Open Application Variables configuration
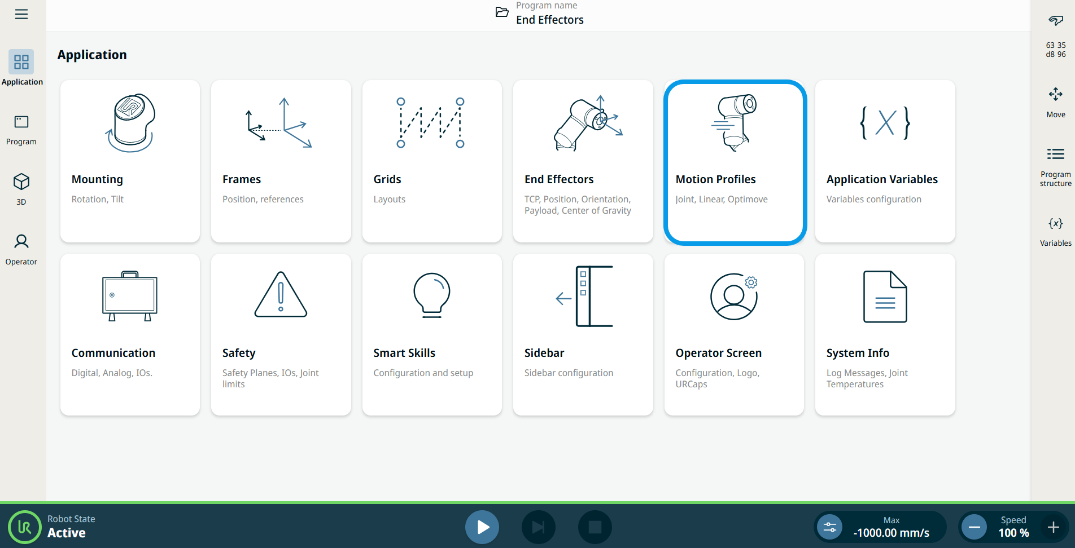This screenshot has width=1075, height=548. pyautogui.click(x=885, y=161)
